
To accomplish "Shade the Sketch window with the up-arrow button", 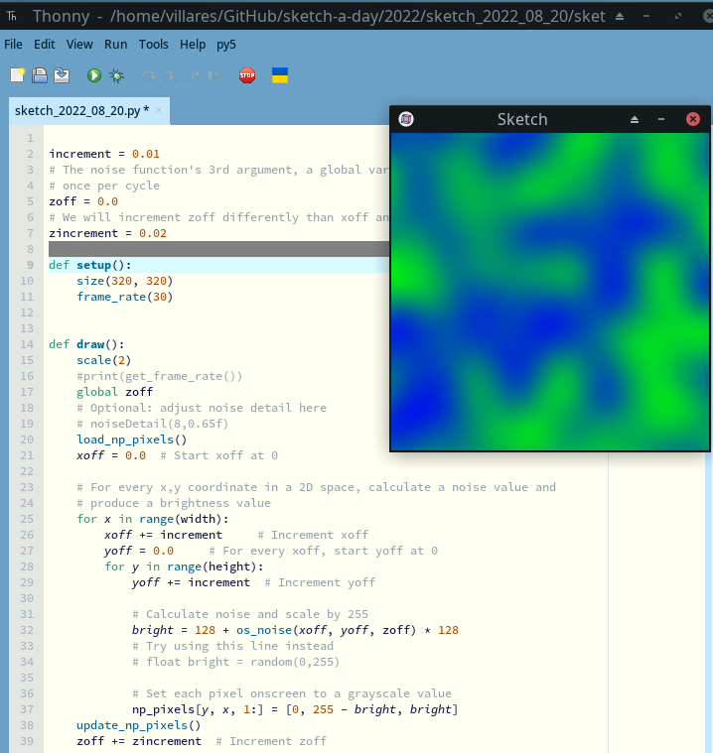I will 635,119.
